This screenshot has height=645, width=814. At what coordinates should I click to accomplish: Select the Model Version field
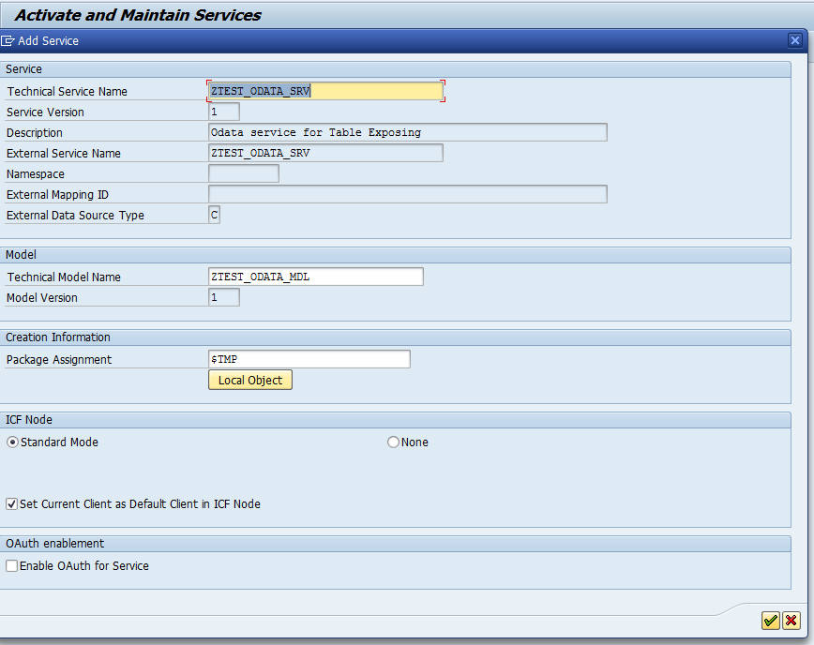coord(223,296)
